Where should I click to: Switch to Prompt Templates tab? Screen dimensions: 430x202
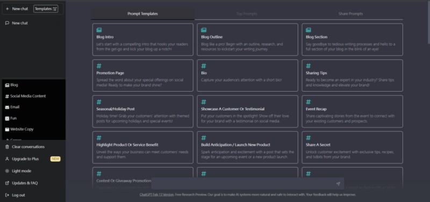click(x=142, y=14)
